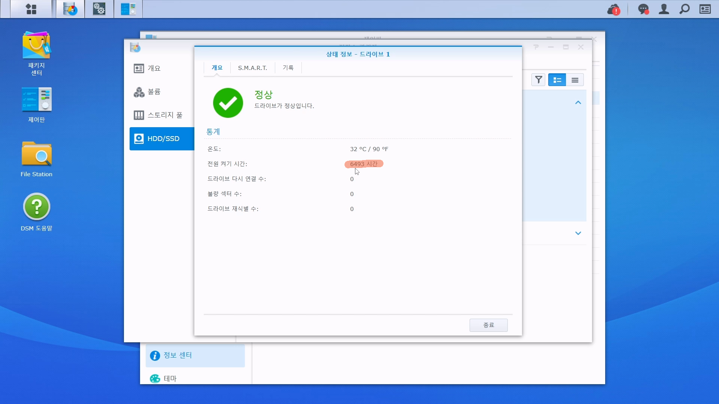Click the notification cloud alert icon
Screen dimensions: 719x404
pyautogui.click(x=613, y=9)
